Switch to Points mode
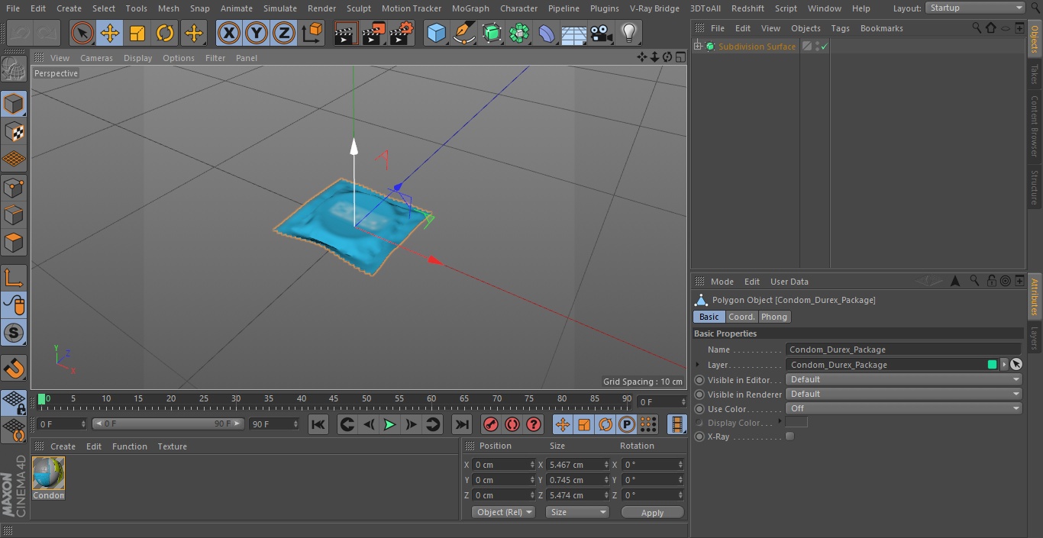1043x538 pixels. (x=14, y=187)
